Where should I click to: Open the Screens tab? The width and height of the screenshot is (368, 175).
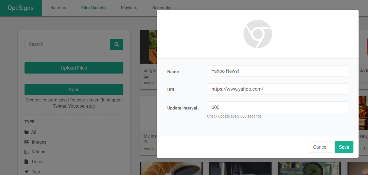pyautogui.click(x=58, y=8)
